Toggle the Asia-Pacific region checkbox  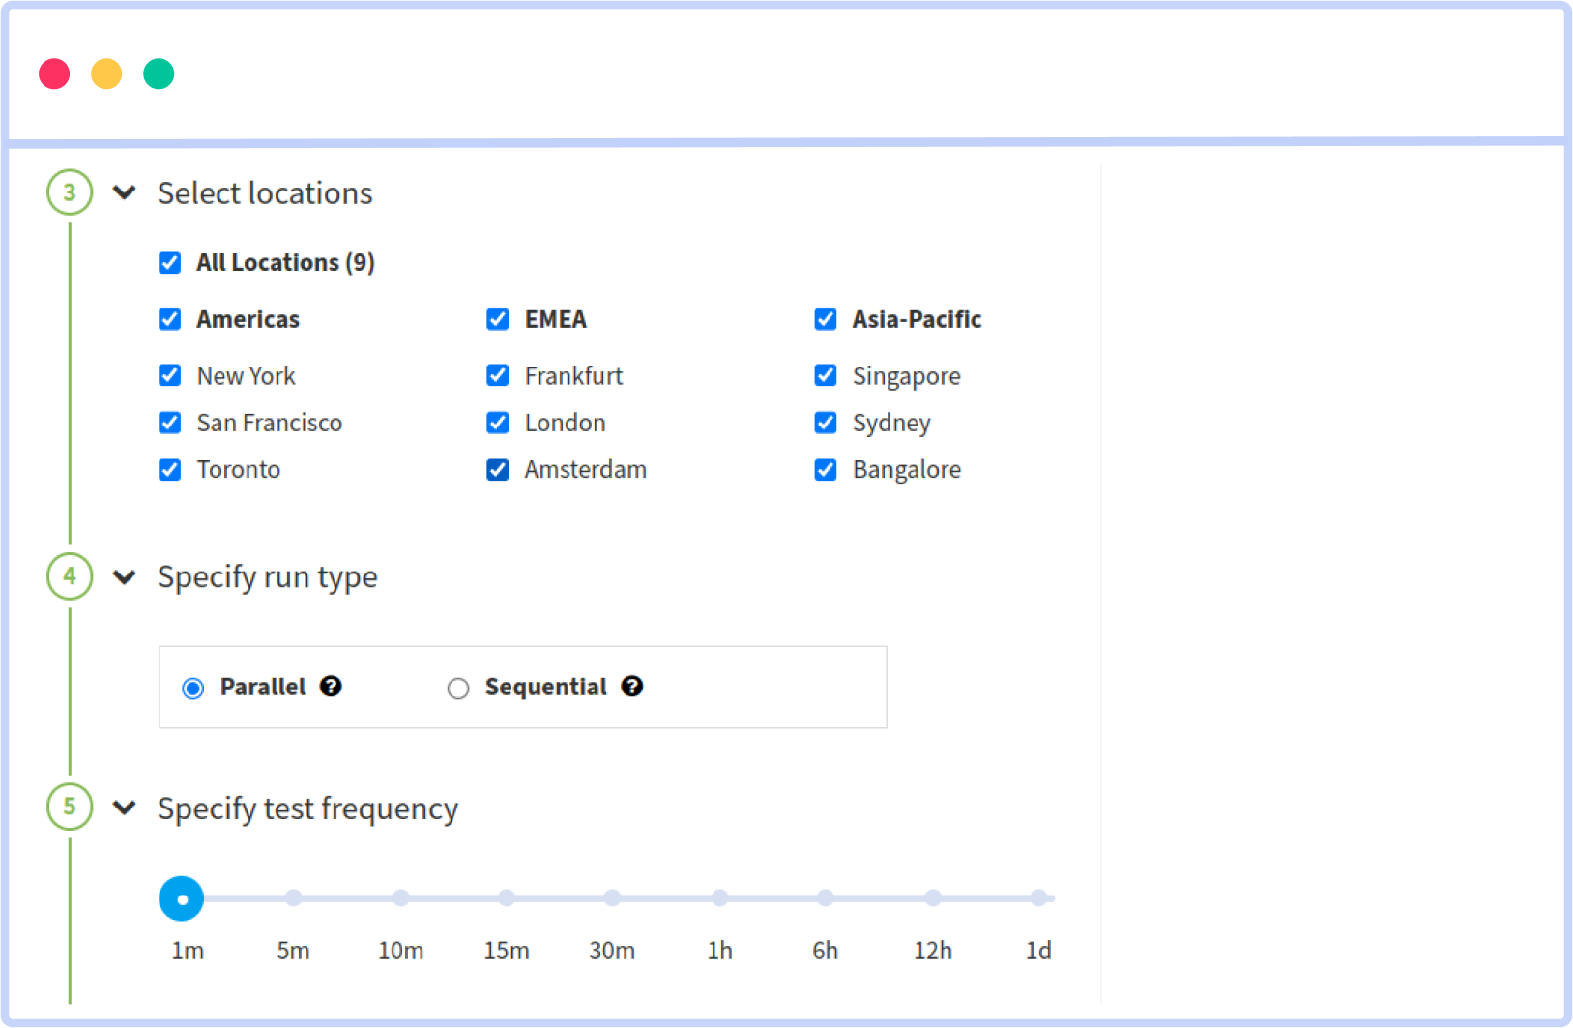(826, 319)
